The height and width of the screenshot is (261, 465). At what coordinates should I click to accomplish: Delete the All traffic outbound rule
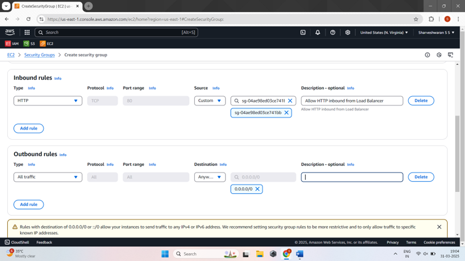421,177
